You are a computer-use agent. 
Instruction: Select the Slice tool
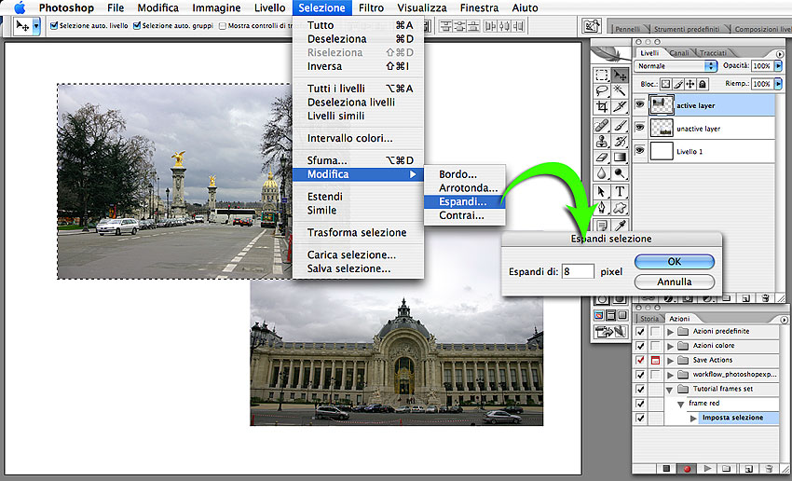620,106
